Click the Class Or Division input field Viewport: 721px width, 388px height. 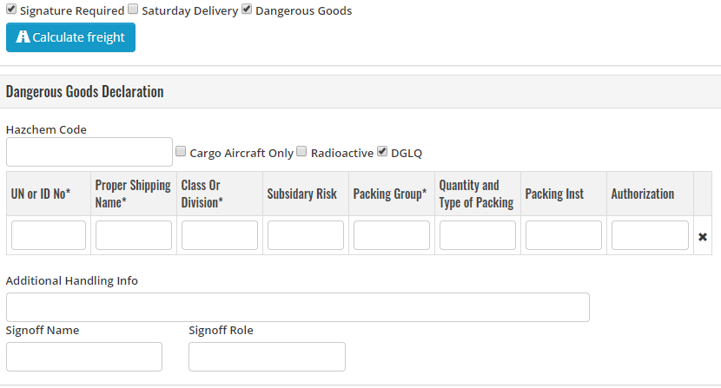[220, 235]
